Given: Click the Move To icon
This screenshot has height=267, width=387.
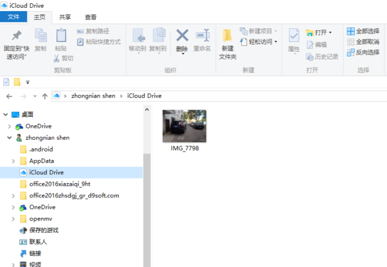Looking at the screenshot, I should pos(137,35).
